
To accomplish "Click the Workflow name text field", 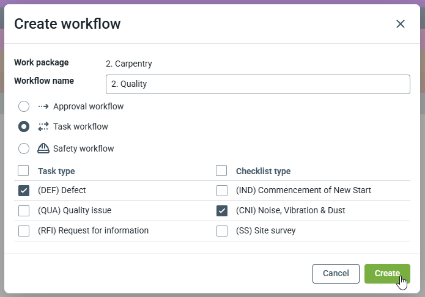I will (x=257, y=84).
